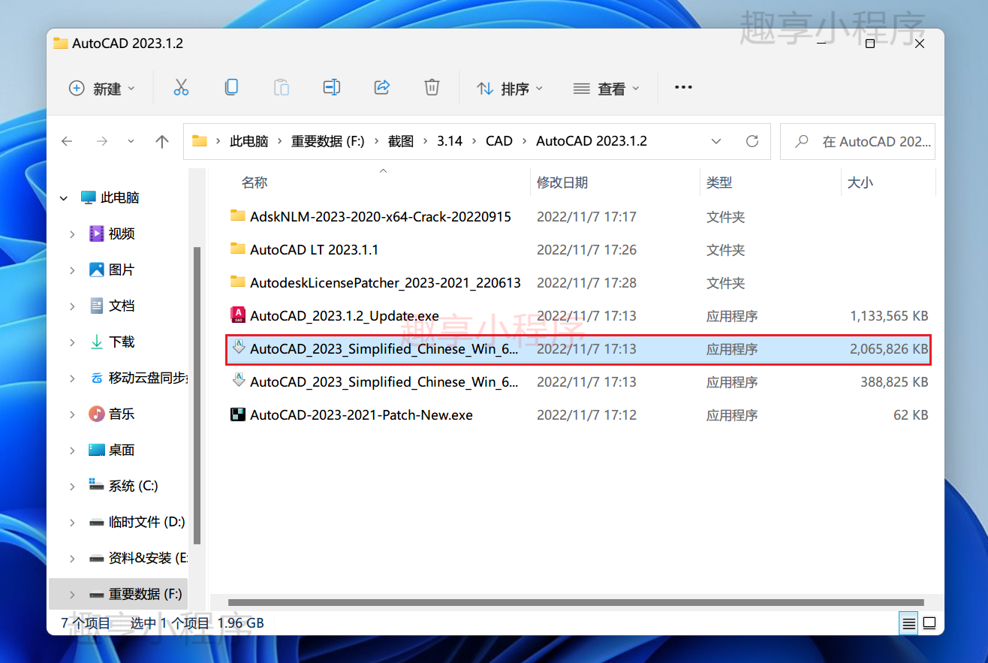This screenshot has width=988, height=663.
Task: Click the horizontal scrollbar in file list
Action: [x=575, y=602]
